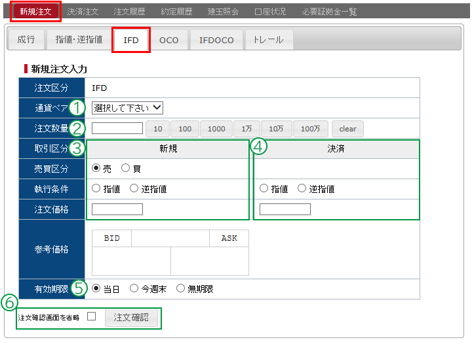Choose 逆指値 for the 新規 order condition

pos(134,188)
